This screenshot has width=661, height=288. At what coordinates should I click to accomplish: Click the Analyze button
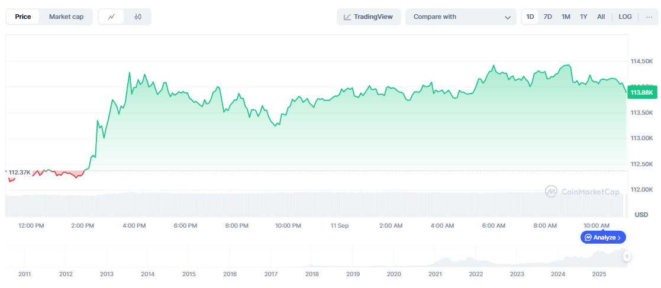(603, 237)
